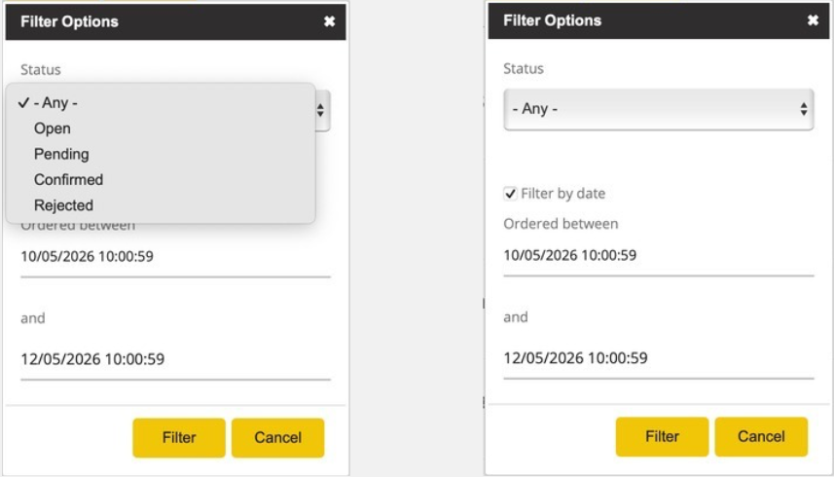Untick the Filter by date checkbox
Viewport: 834px width, 477px height.
pyautogui.click(x=510, y=194)
